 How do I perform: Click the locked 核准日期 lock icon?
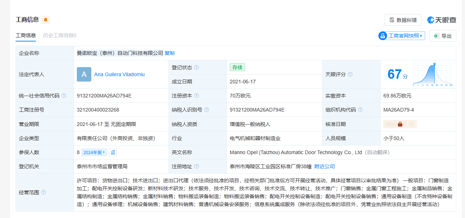click(400, 124)
